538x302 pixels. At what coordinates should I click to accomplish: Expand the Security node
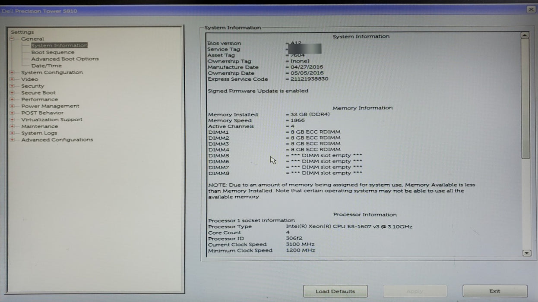pos(12,86)
